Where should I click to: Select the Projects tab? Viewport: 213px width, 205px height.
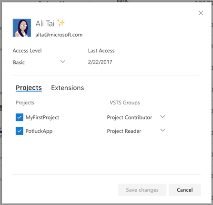click(29, 88)
